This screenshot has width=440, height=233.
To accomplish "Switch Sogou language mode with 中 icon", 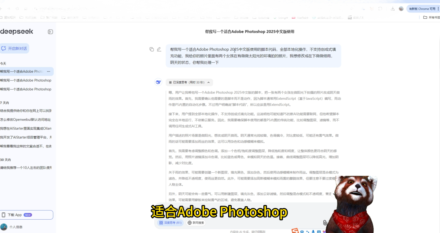I will (x=302, y=231).
